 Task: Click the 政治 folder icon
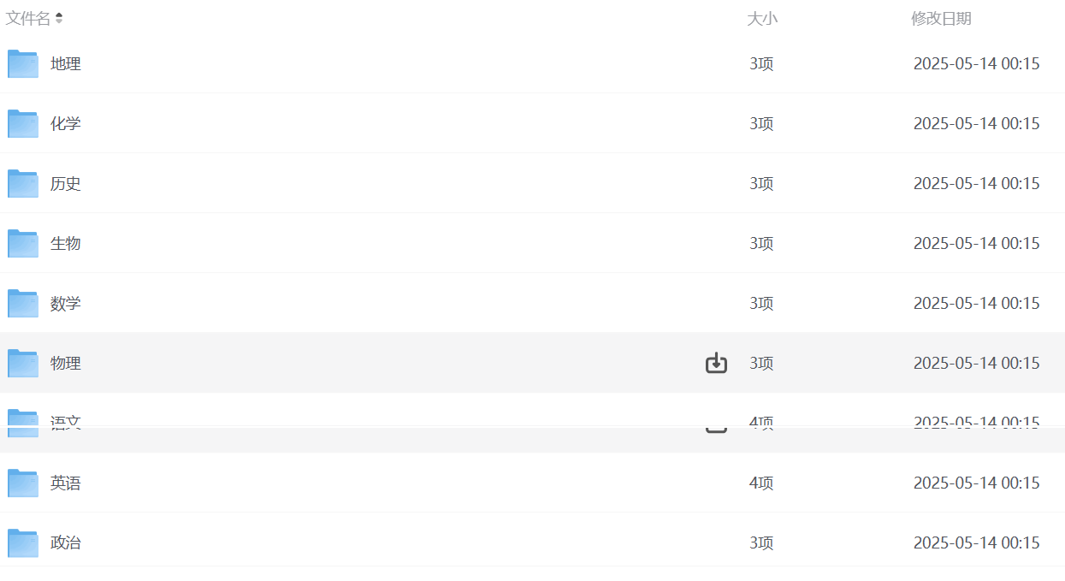tap(23, 543)
